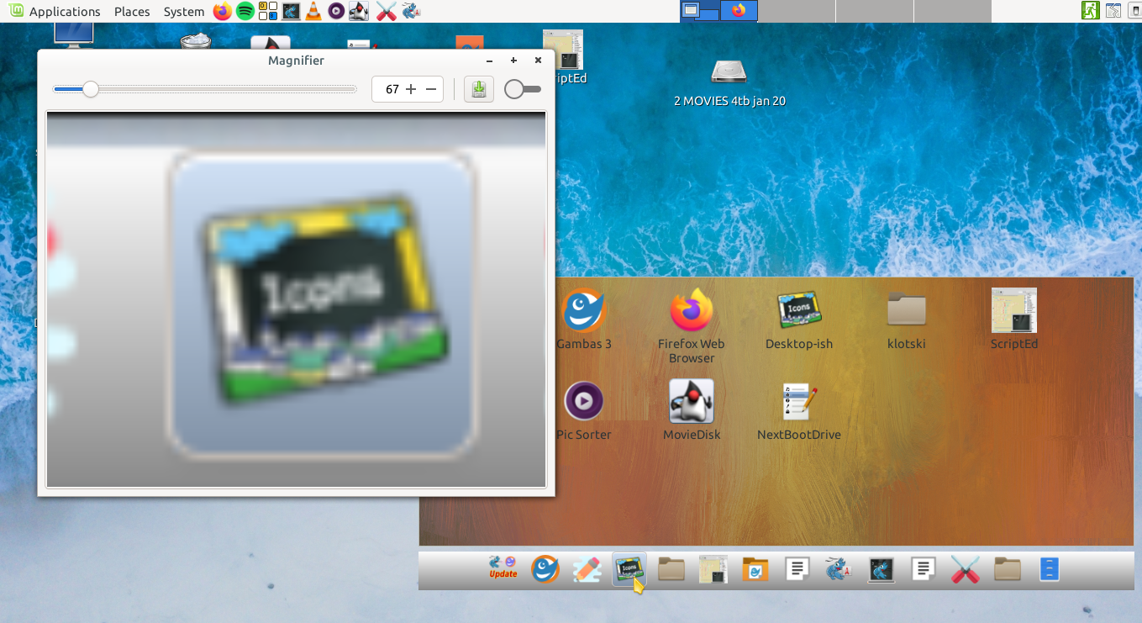Open the Applications menu
The height and width of the screenshot is (623, 1142).
coord(55,12)
